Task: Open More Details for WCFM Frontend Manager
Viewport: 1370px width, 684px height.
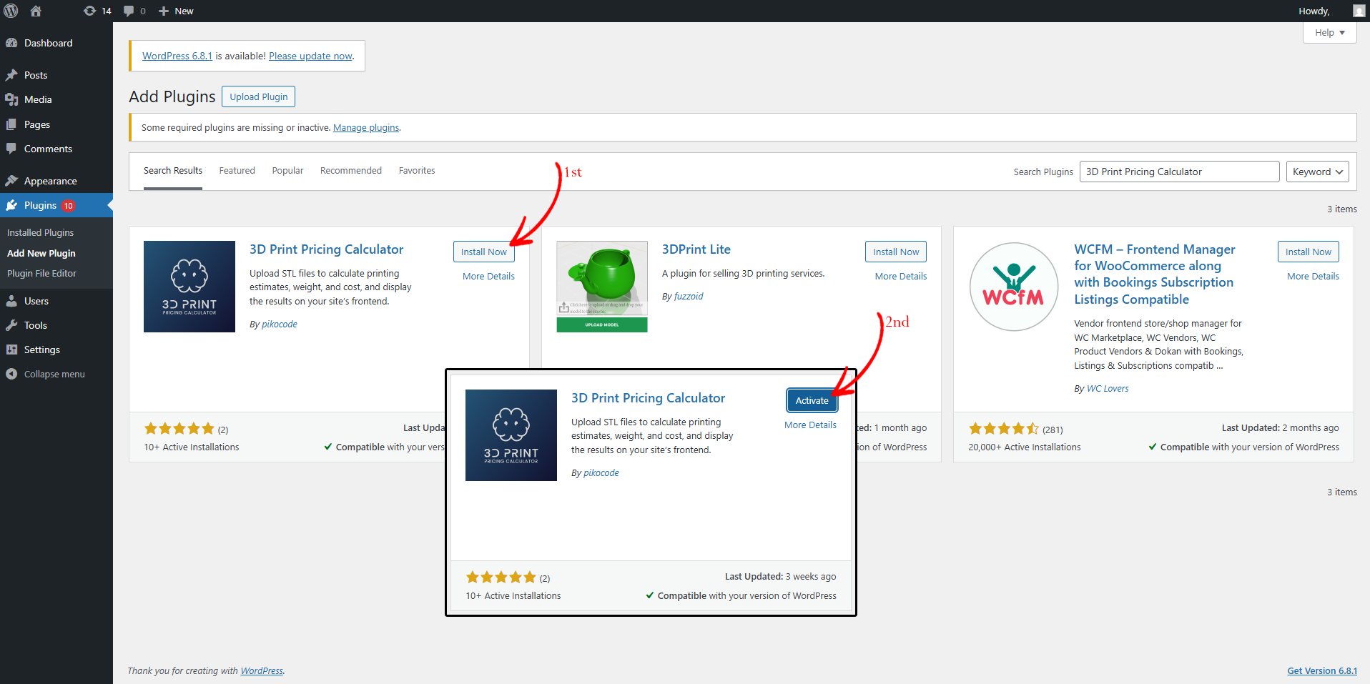Action: [x=1313, y=277]
